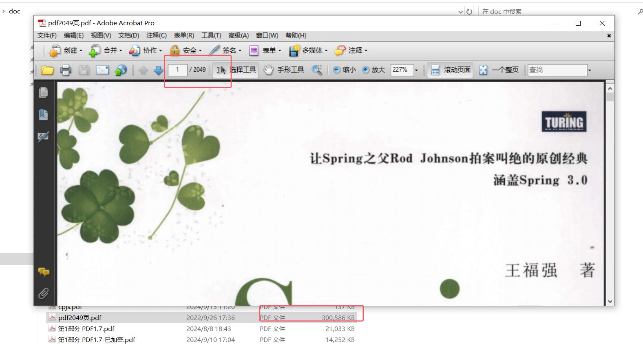The height and width of the screenshot is (344, 643).
Task: Enable 滚动页面 scrolling page mode
Action: tap(451, 70)
